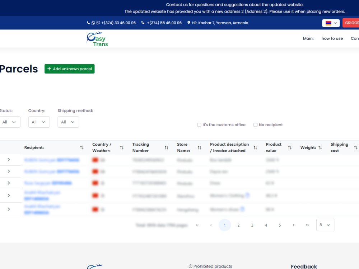Click the info icon beside Prohibited products

tap(191, 266)
